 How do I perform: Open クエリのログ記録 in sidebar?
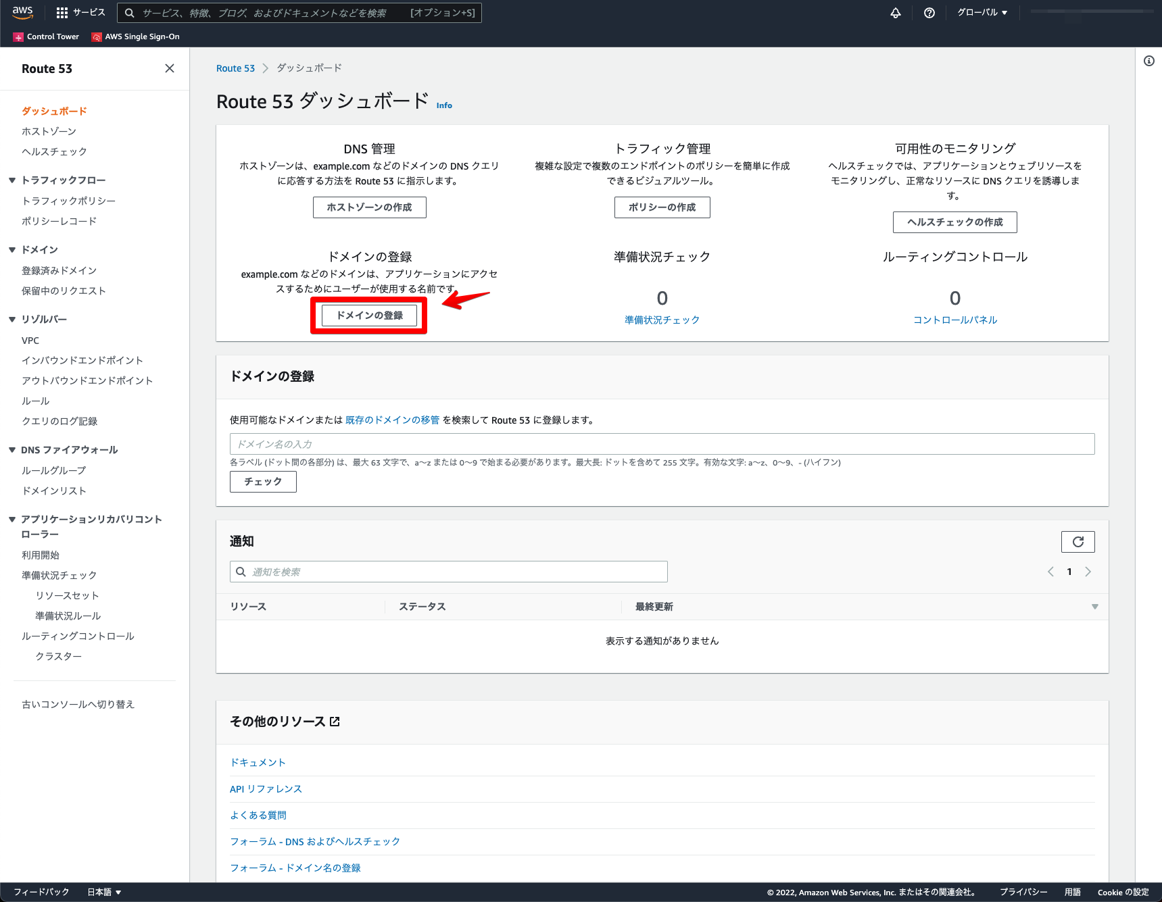pos(59,421)
